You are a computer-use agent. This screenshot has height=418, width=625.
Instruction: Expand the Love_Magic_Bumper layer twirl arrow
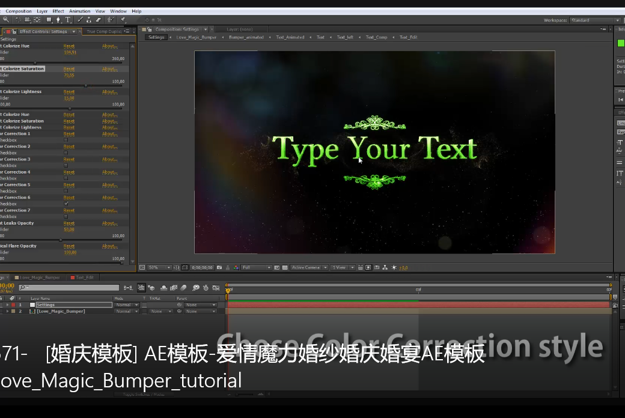7,311
